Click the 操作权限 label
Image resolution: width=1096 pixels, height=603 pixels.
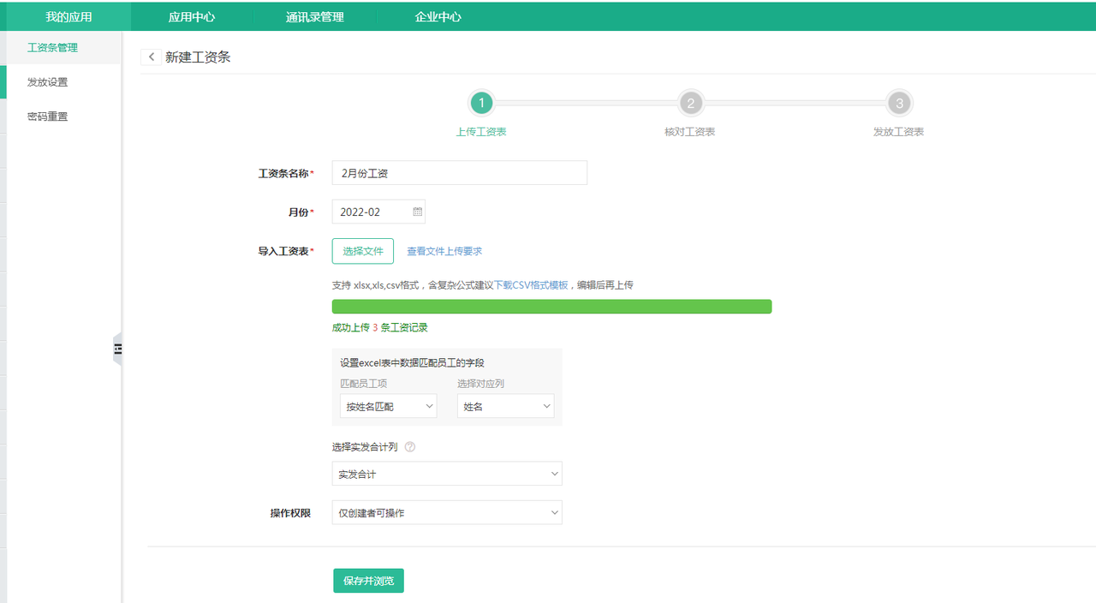[x=290, y=513]
